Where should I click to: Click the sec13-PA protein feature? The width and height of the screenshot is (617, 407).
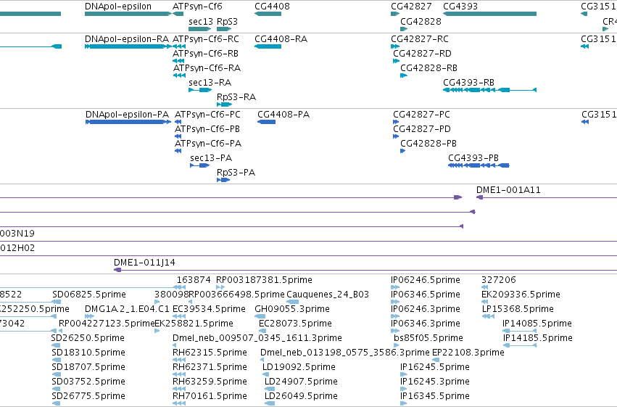tap(200, 165)
